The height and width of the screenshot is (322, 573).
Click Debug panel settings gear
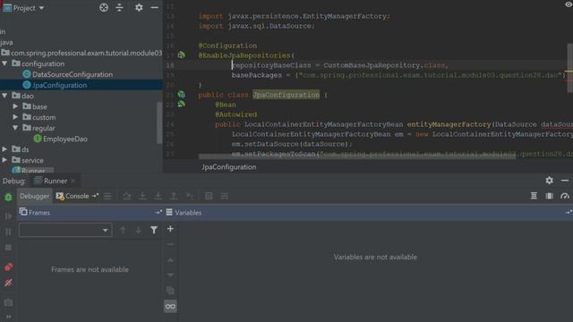pos(549,181)
